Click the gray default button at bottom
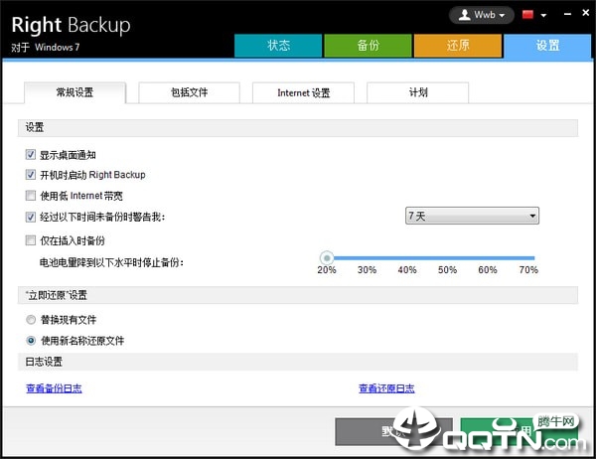Image resolution: width=596 pixels, height=459 pixels. pyautogui.click(x=393, y=431)
